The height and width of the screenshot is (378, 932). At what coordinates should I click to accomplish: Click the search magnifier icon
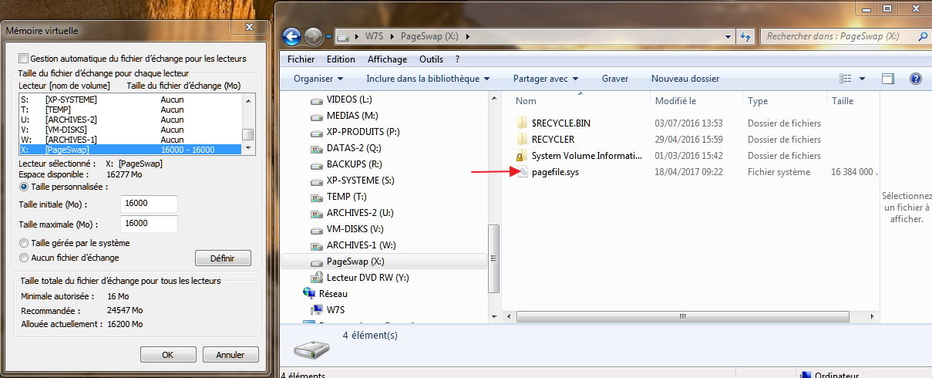[922, 36]
